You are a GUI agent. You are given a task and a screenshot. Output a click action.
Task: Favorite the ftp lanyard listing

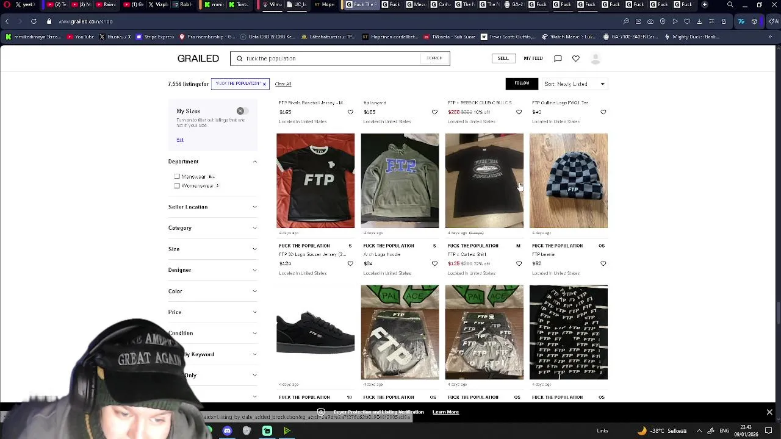434,112
